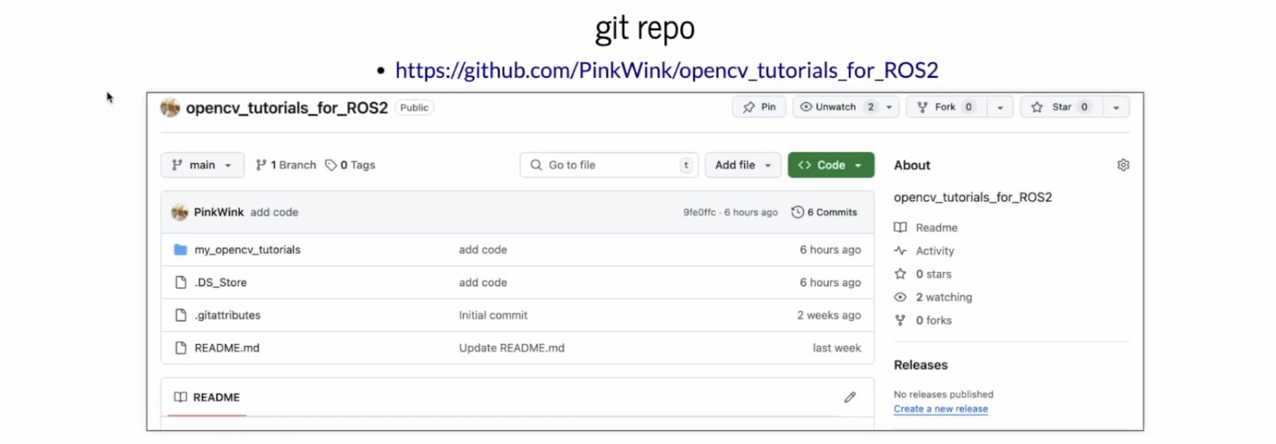The width and height of the screenshot is (1276, 444).
Task: Star the repository
Action: (x=1061, y=107)
